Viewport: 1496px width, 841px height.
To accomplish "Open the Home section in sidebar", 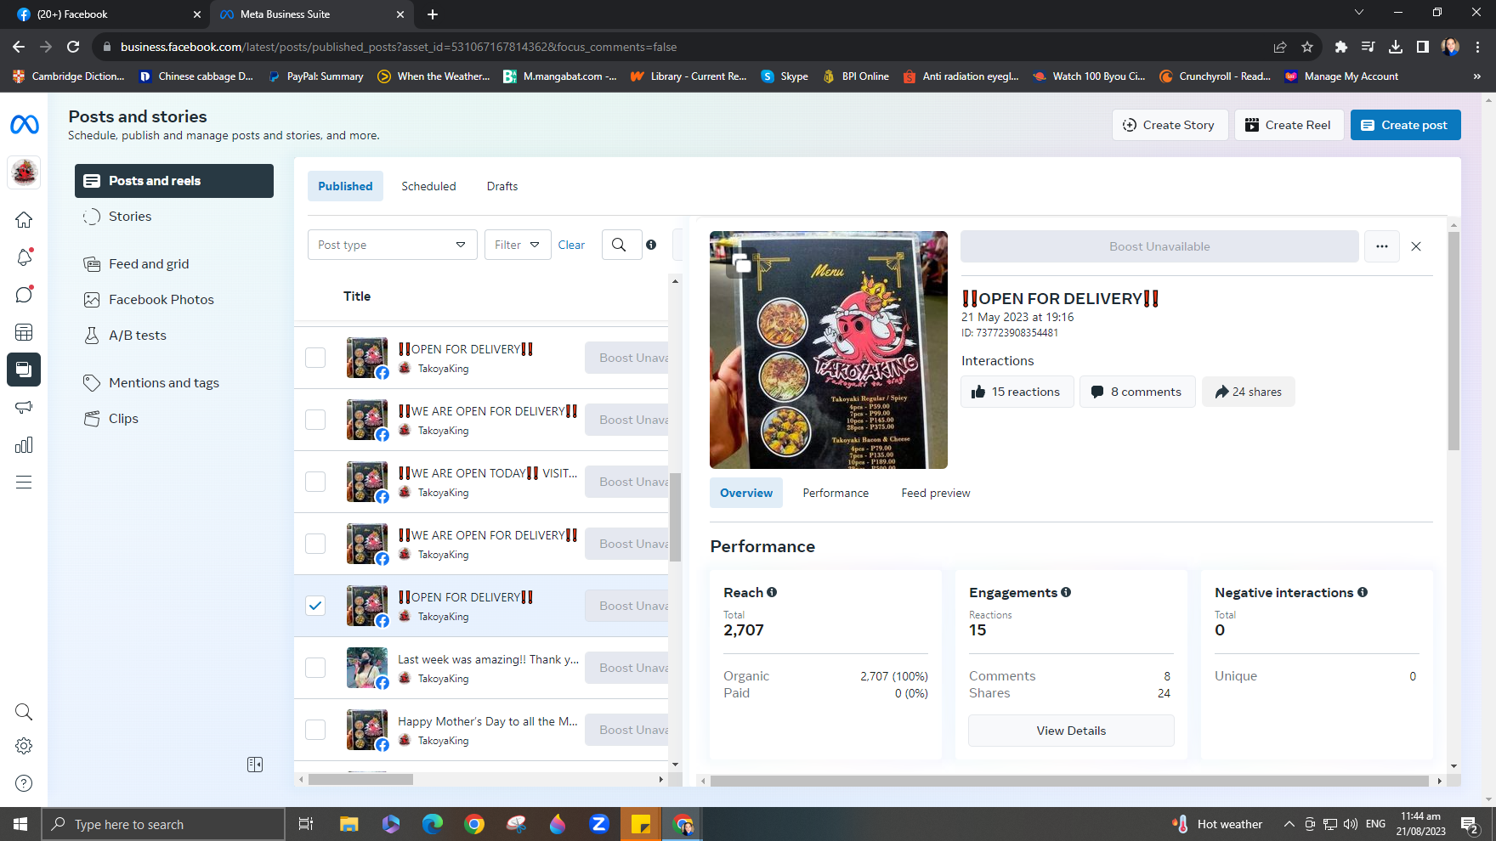I will click(x=24, y=220).
